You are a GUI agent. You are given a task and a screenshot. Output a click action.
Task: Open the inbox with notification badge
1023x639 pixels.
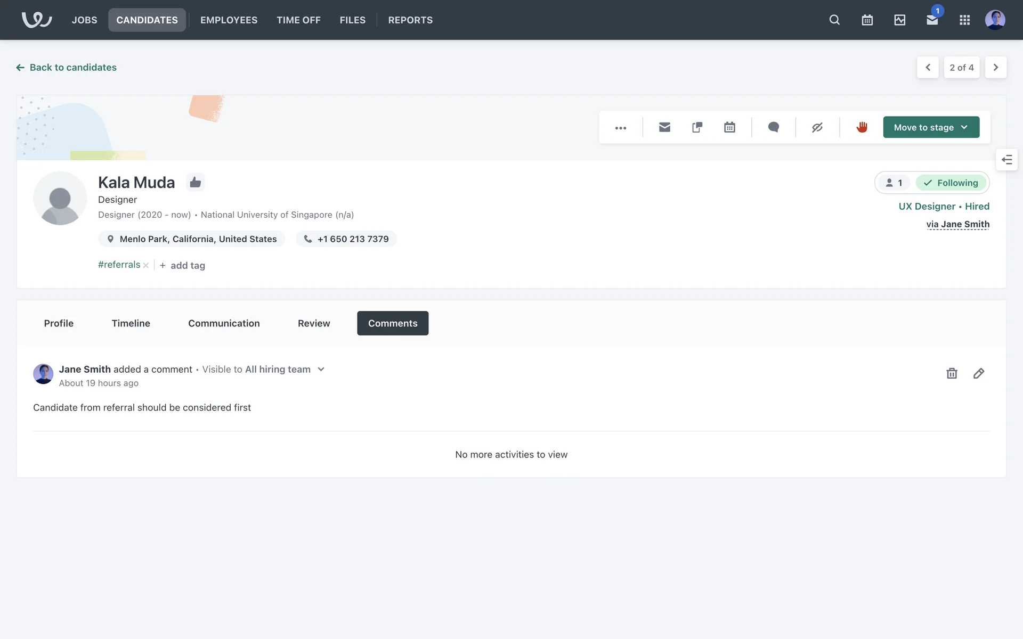click(932, 20)
